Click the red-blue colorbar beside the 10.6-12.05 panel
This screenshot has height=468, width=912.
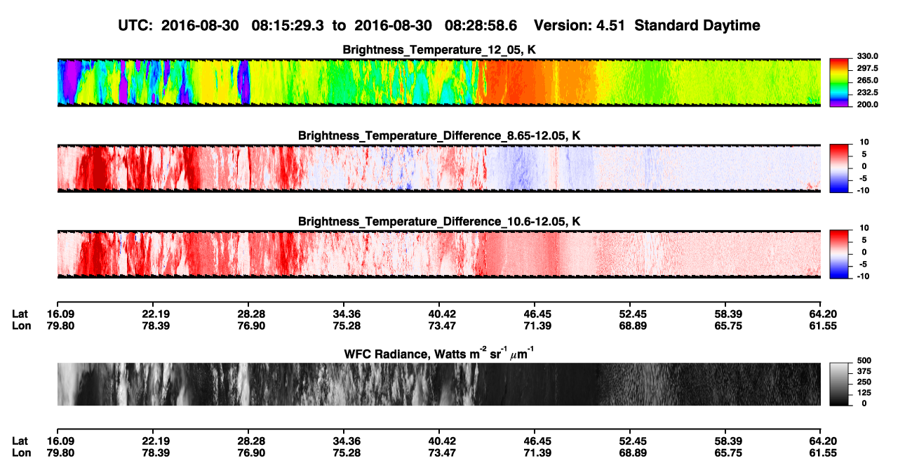coord(838,254)
